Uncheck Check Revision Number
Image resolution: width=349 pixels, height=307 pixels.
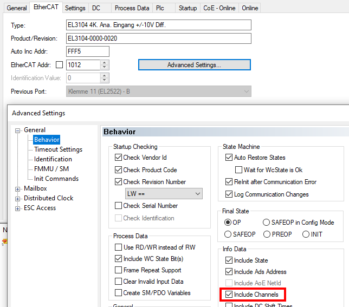(118, 182)
